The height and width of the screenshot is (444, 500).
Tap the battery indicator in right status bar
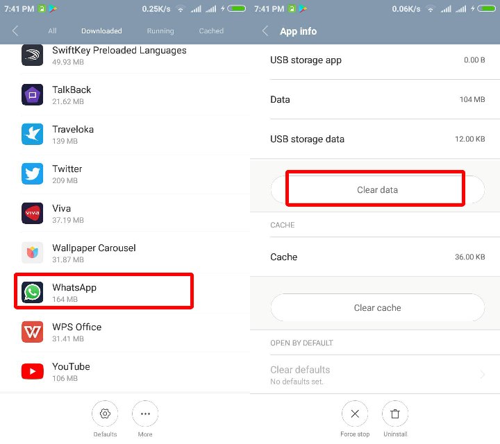pos(487,8)
